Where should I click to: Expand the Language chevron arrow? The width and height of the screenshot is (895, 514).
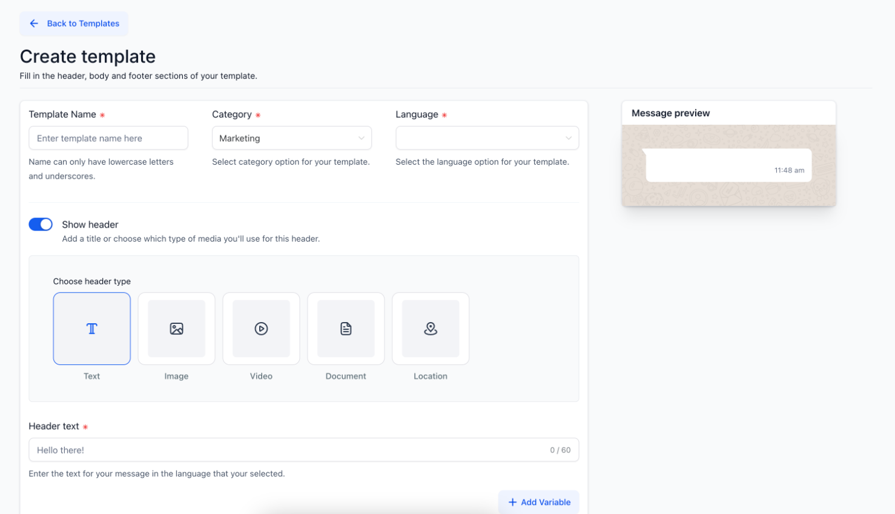coord(569,138)
